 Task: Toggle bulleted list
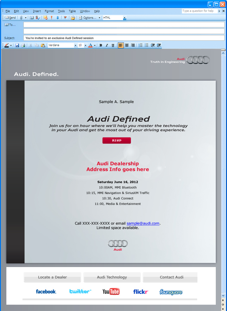(146, 45)
